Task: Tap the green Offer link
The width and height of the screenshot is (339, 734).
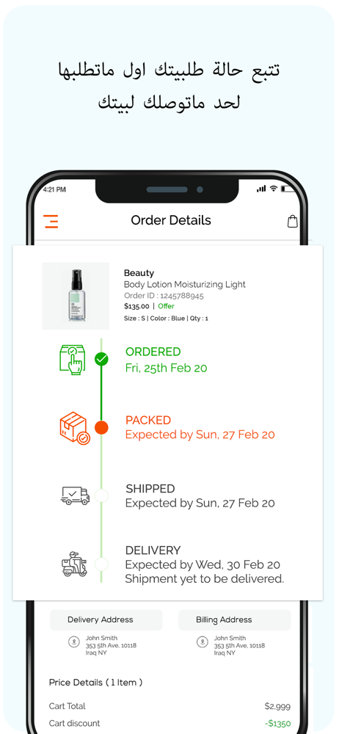Action: (166, 306)
